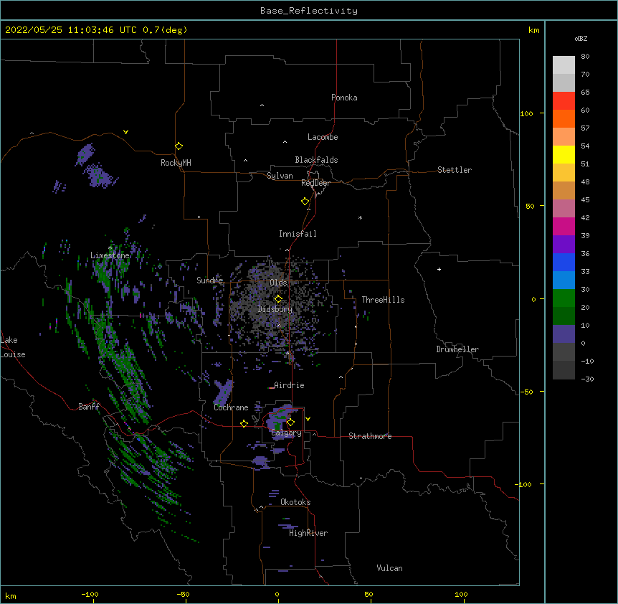Click the dBZ legend heading
Viewport: 618px width, 604px height.
click(581, 39)
